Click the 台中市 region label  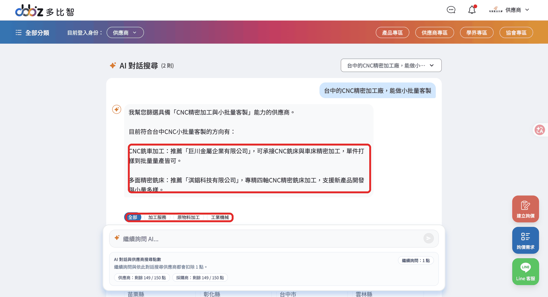[x=288, y=294]
